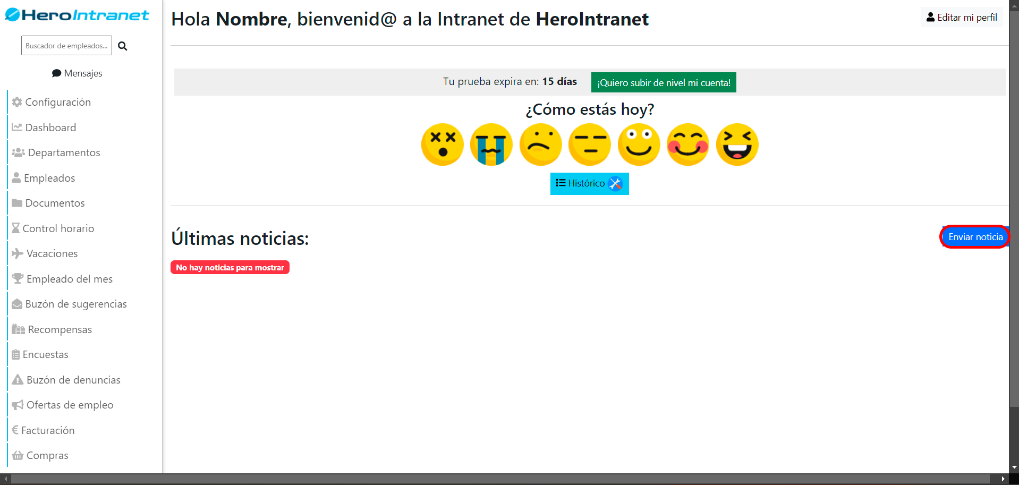The image size is (1019, 485).
Task: Click the tools icon on the Histórico button
Action: coord(615,183)
